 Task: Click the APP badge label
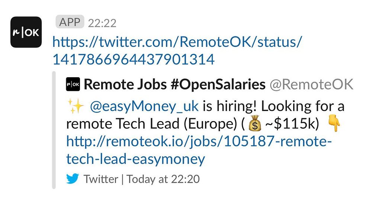[70, 22]
